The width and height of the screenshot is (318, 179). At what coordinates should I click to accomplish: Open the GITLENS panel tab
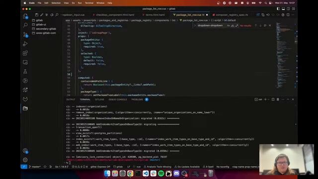click(x=99, y=99)
